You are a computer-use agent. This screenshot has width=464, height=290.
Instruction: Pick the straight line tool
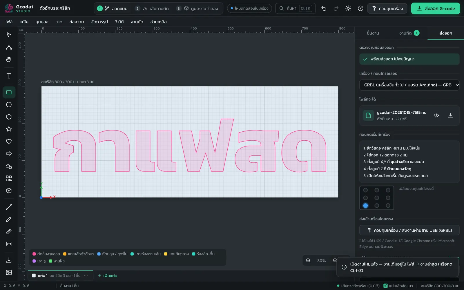tap(9, 207)
